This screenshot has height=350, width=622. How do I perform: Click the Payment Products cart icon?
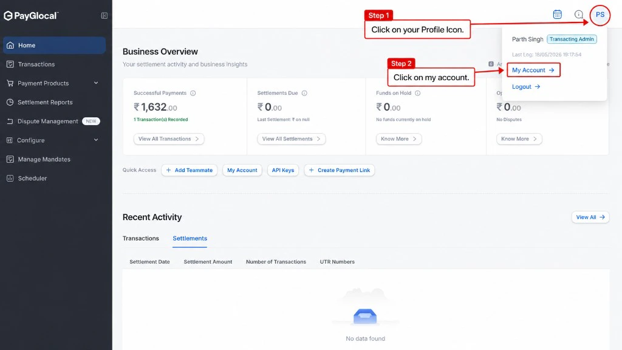[x=10, y=83]
